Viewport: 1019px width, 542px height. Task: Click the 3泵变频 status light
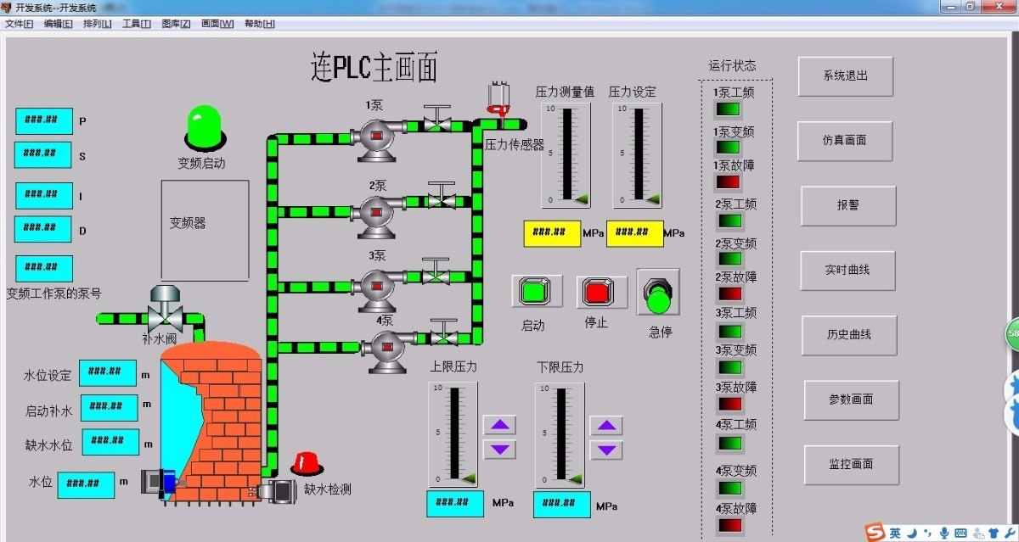(x=730, y=367)
